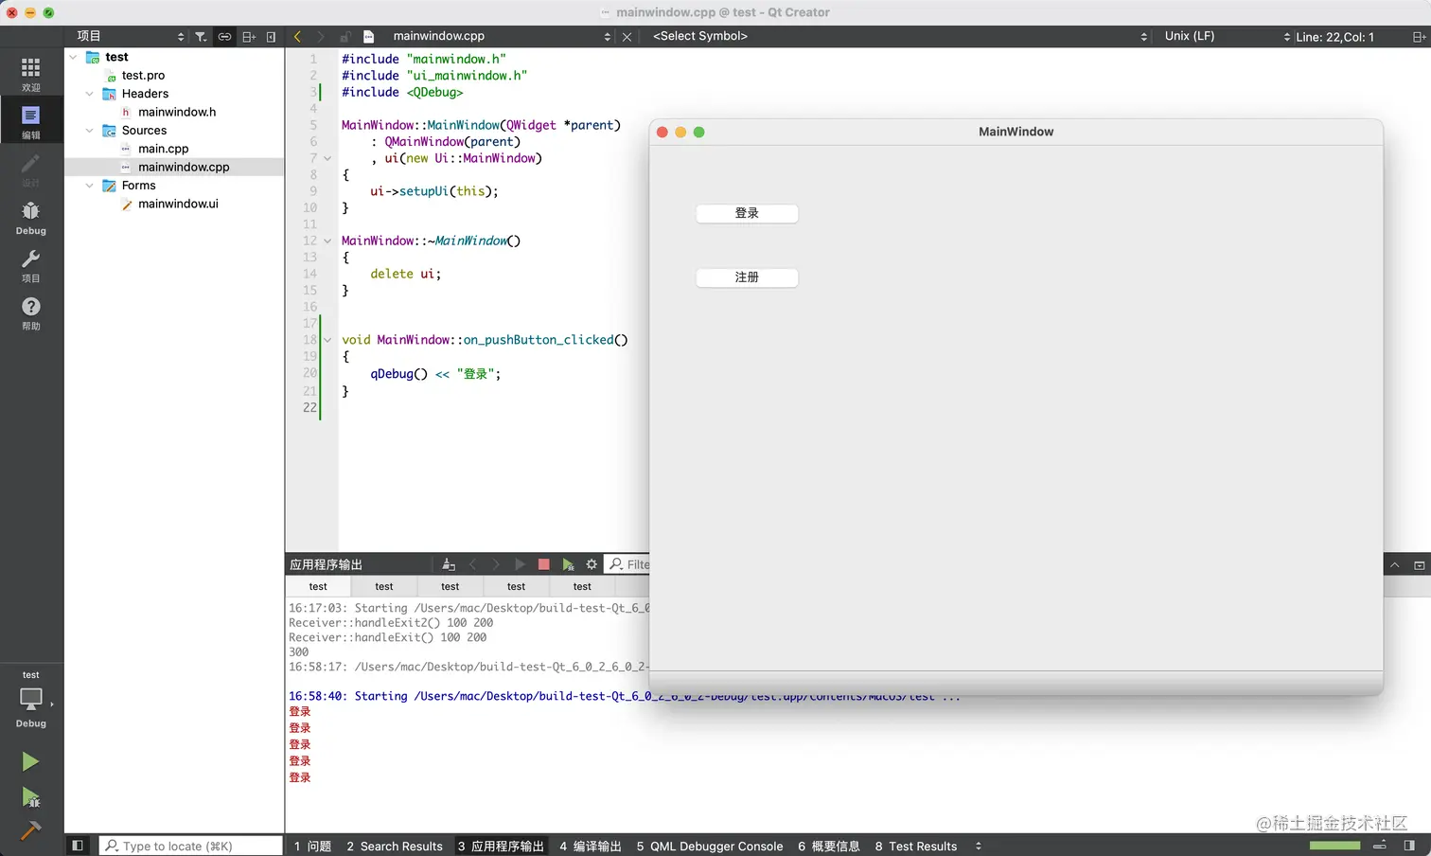Open the Debug mode in sidebar

31,218
